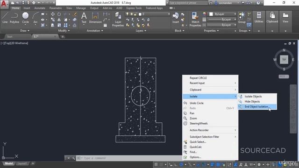Click the Quick Select icon in context menu
The image size is (299, 168).
[x=185, y=142]
